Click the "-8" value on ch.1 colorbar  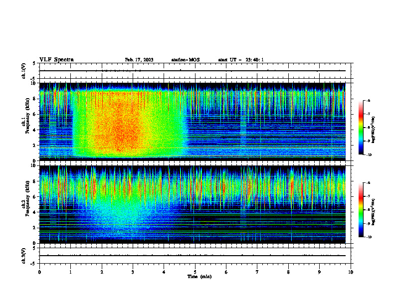click(369, 128)
